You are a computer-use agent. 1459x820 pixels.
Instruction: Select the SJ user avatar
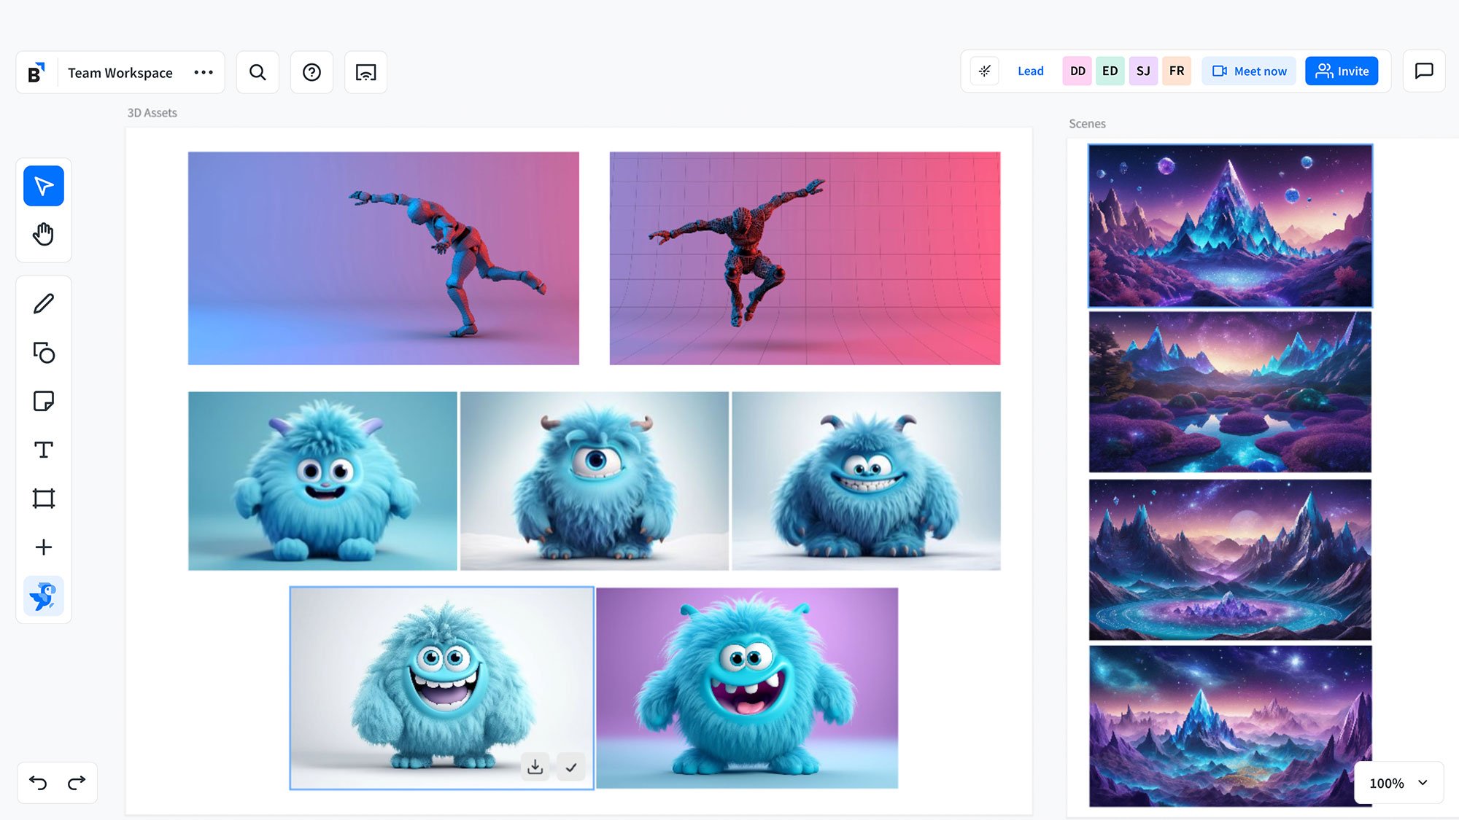(1143, 71)
